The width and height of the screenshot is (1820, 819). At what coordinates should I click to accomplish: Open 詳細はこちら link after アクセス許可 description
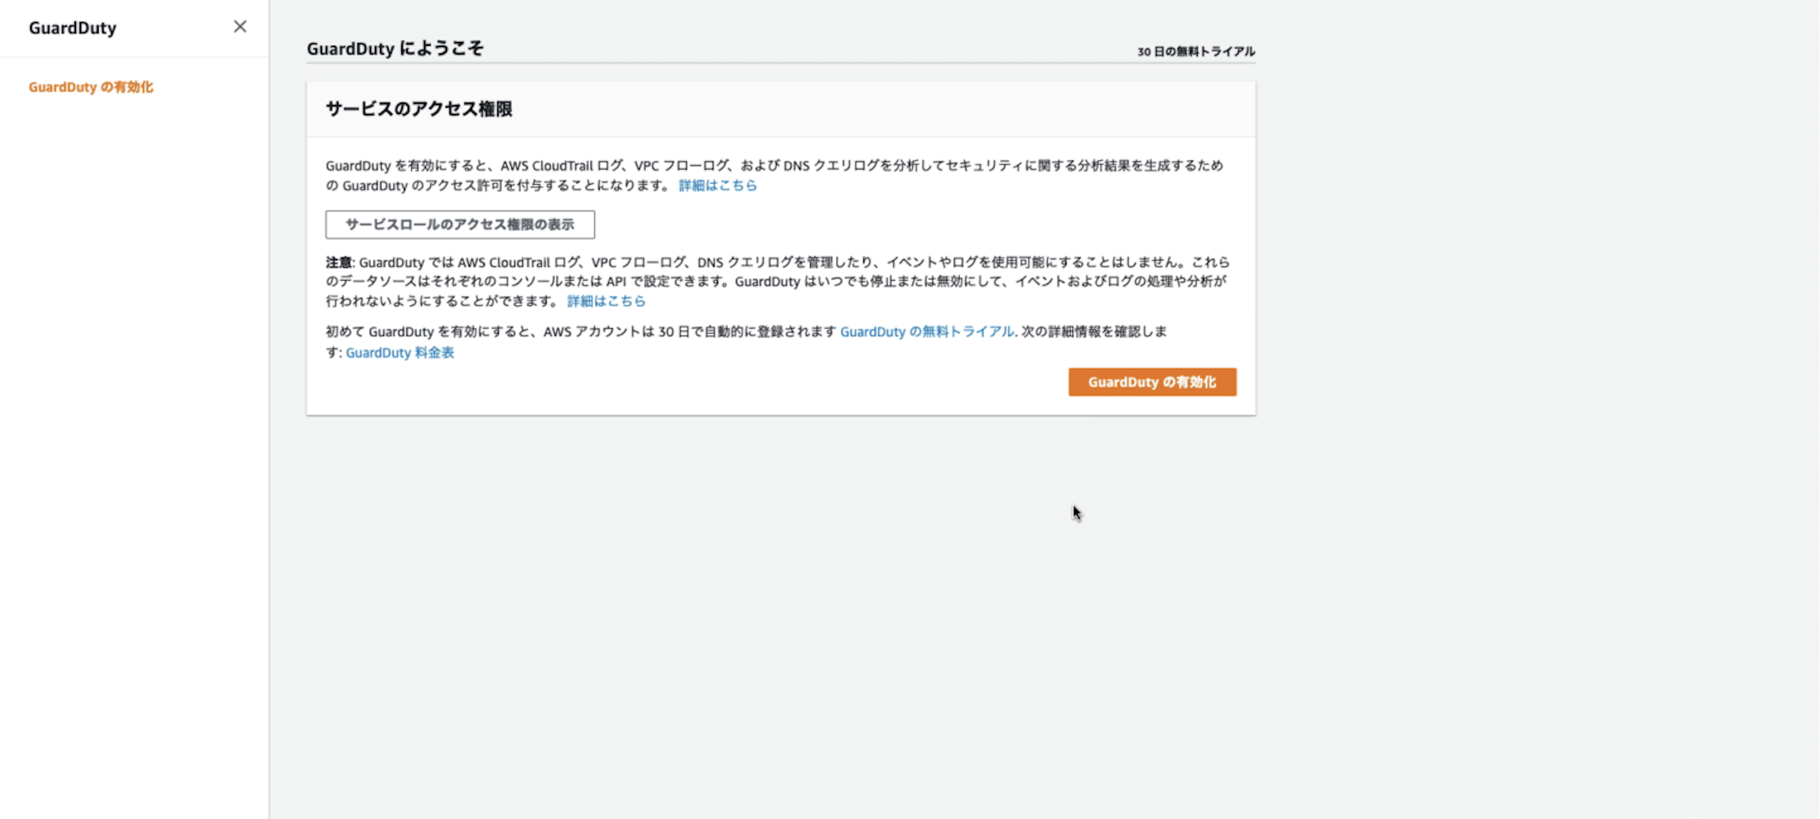(x=717, y=185)
